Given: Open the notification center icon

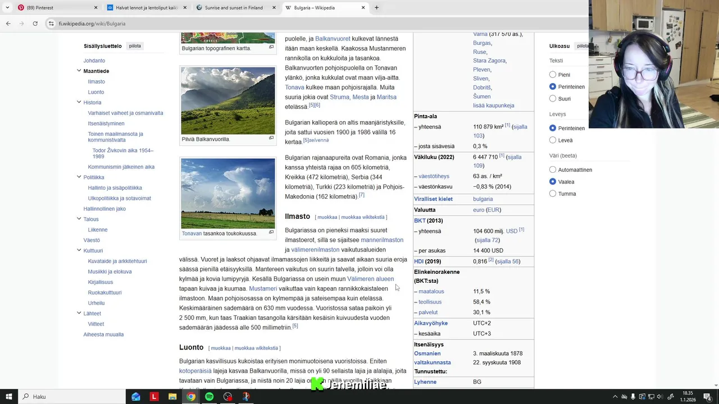Looking at the screenshot, I should click(x=709, y=397).
